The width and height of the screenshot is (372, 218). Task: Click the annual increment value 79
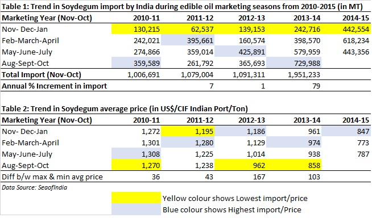point(316,86)
